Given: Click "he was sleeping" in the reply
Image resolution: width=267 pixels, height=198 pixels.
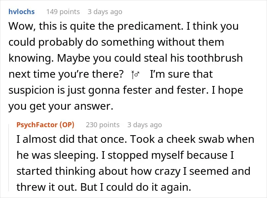Looking at the screenshot, I should pos(57,155).
